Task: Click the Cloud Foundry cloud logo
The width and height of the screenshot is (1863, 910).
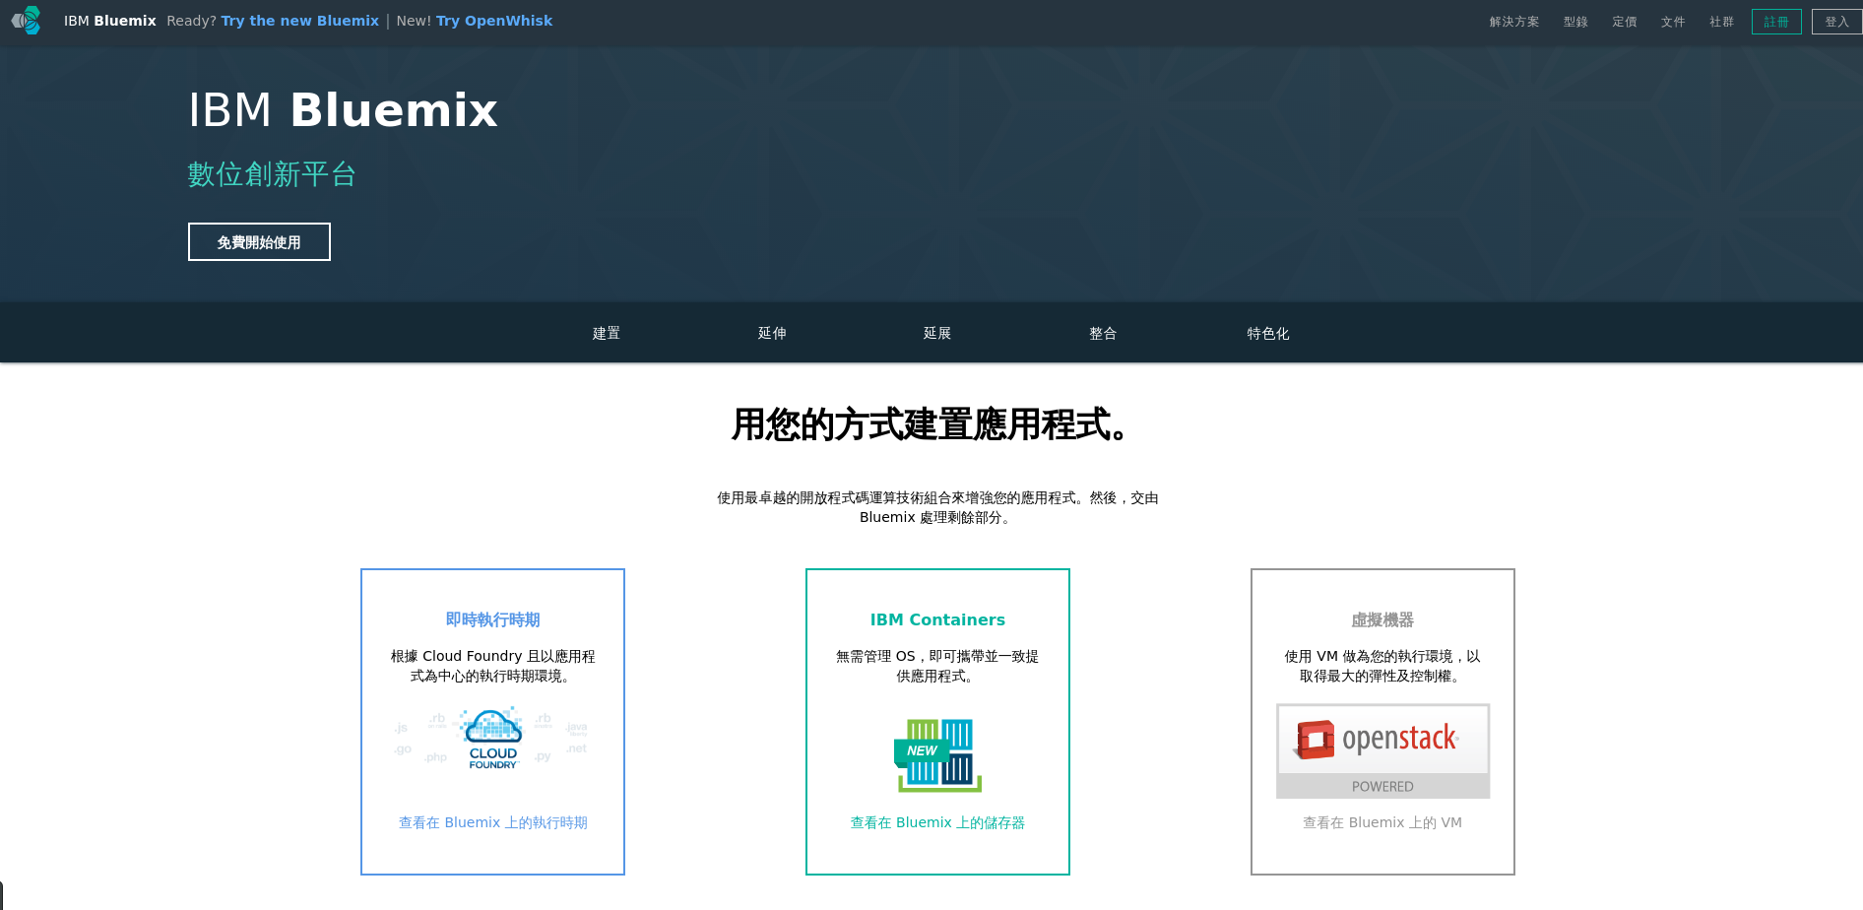Action: click(492, 739)
